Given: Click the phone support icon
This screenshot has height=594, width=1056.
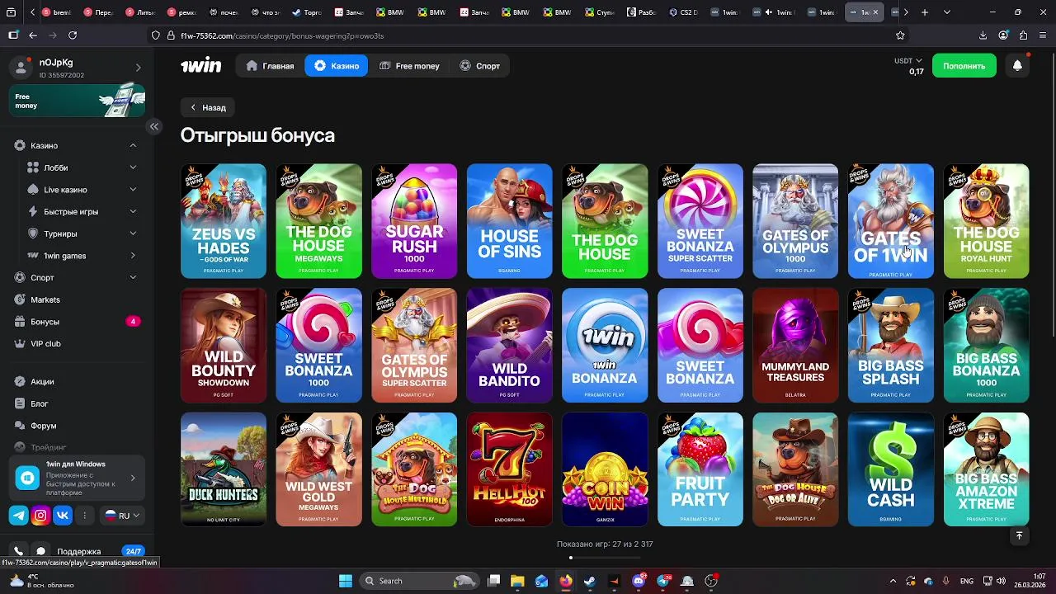Looking at the screenshot, I should pos(18,551).
